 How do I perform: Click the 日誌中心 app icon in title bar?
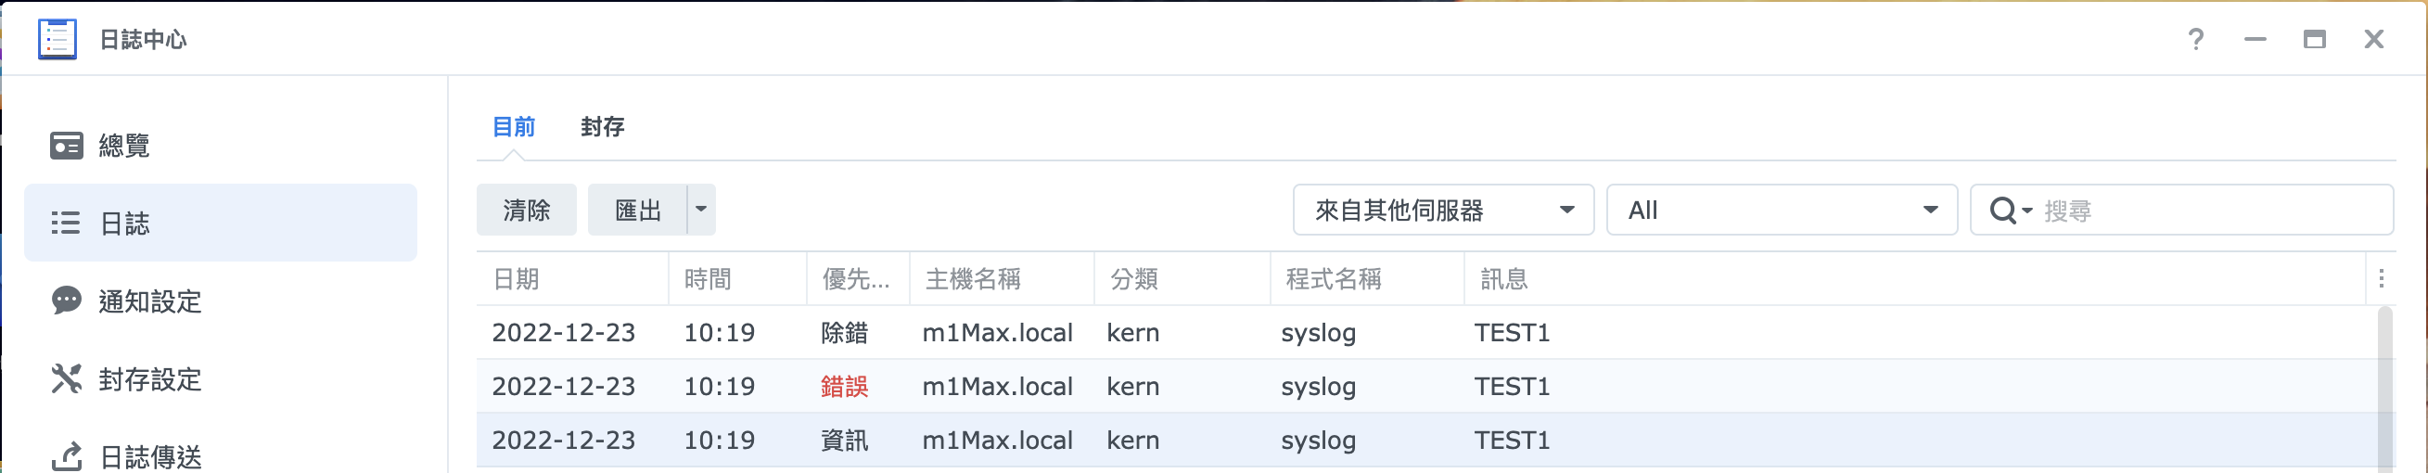point(57,39)
